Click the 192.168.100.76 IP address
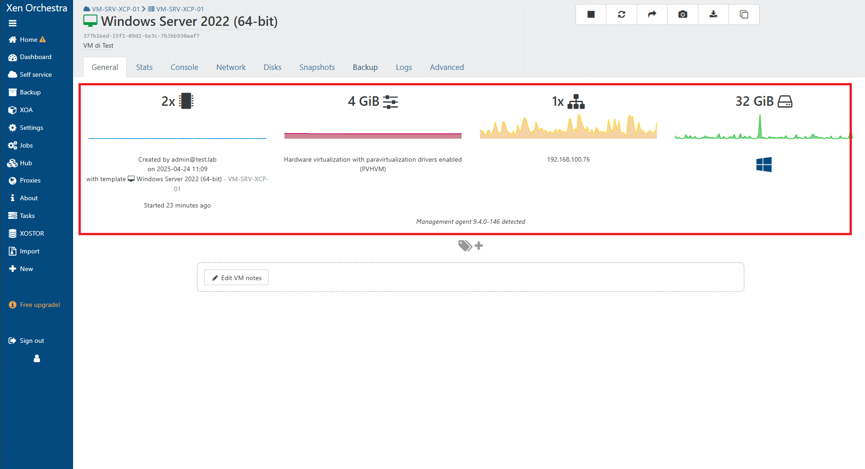The height and width of the screenshot is (469, 865). pyautogui.click(x=568, y=159)
